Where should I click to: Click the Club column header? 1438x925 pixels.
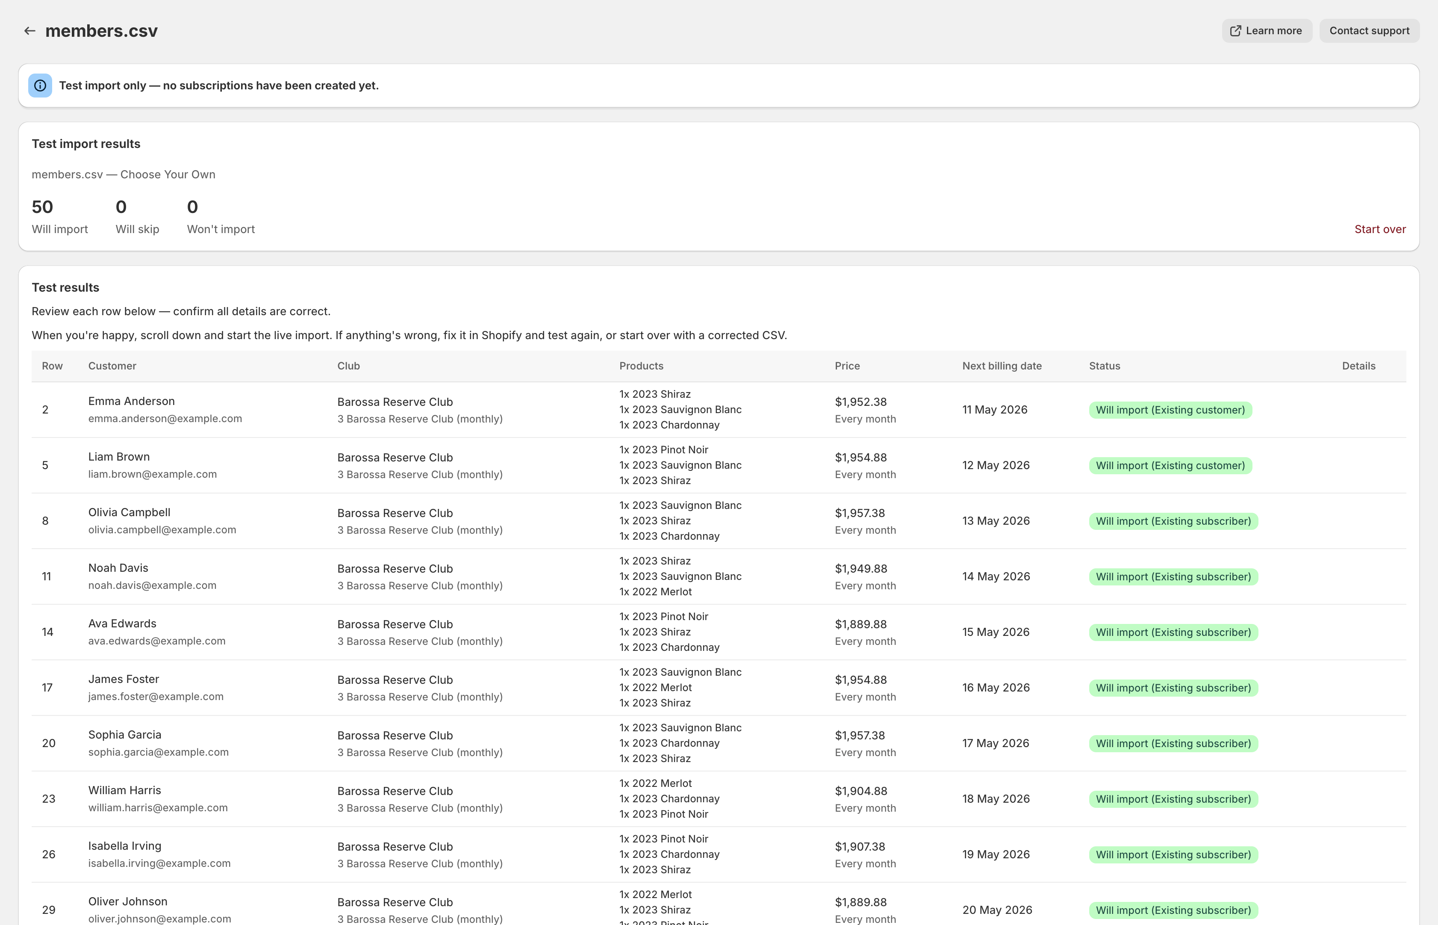click(348, 366)
